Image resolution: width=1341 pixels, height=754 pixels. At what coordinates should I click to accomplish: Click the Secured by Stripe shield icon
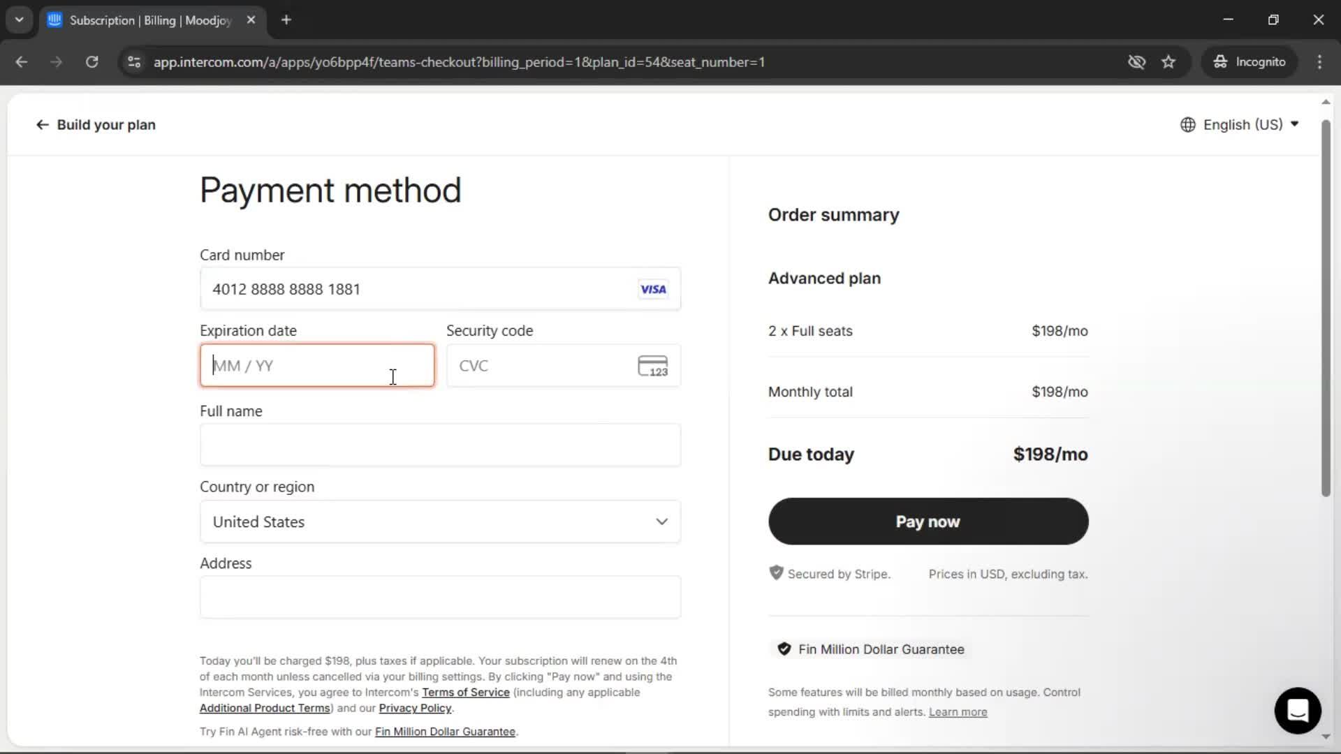[776, 573]
